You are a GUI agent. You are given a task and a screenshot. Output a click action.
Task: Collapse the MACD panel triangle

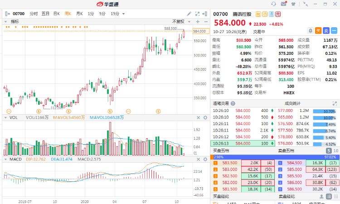(x=5, y=159)
